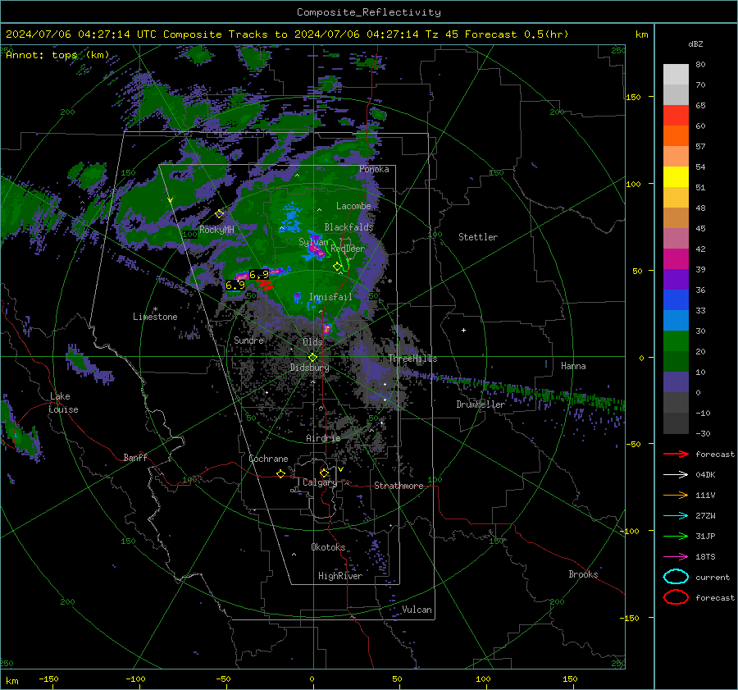Click the 'Annot: tops (km)' label
The height and width of the screenshot is (690, 738).
57,55
